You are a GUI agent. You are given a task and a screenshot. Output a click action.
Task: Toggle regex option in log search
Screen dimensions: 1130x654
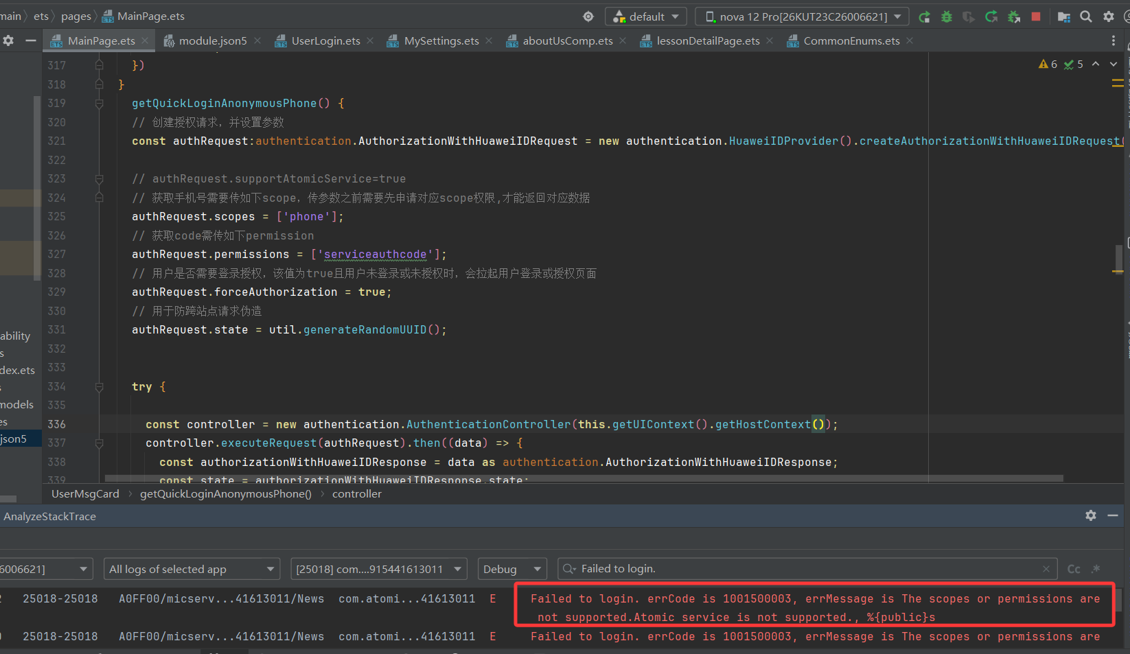pyautogui.click(x=1096, y=569)
